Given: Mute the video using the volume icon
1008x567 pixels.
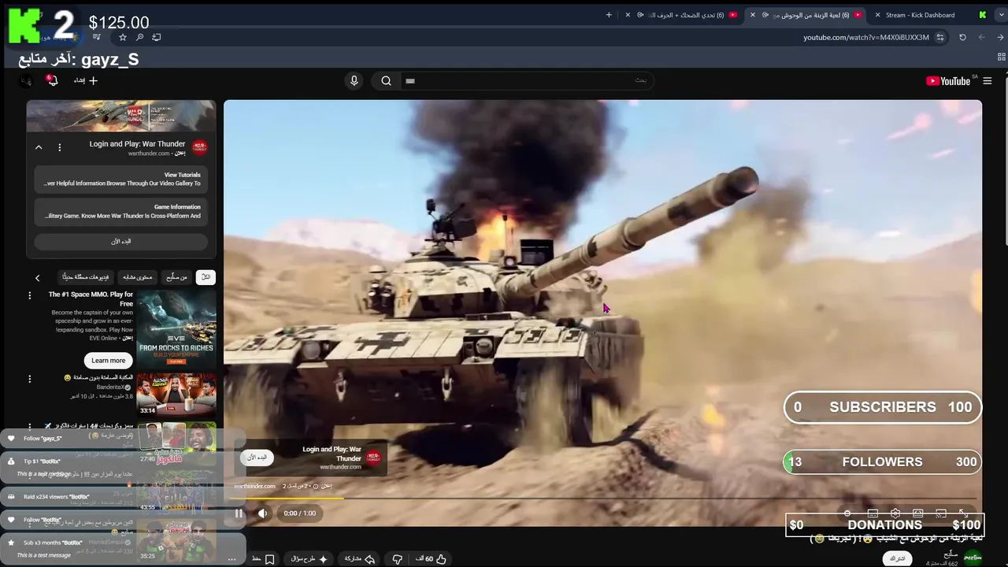Looking at the screenshot, I should [263, 513].
